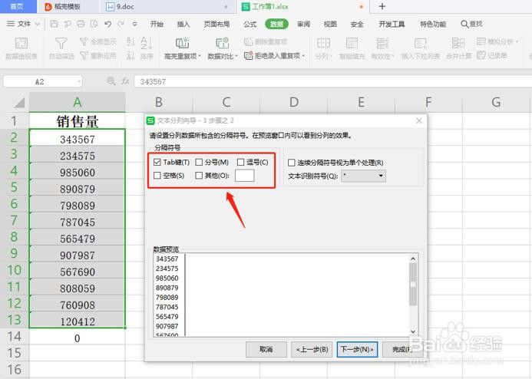The image size is (532, 379).
Task: Switch to the 公式 tab
Action: (250, 24)
